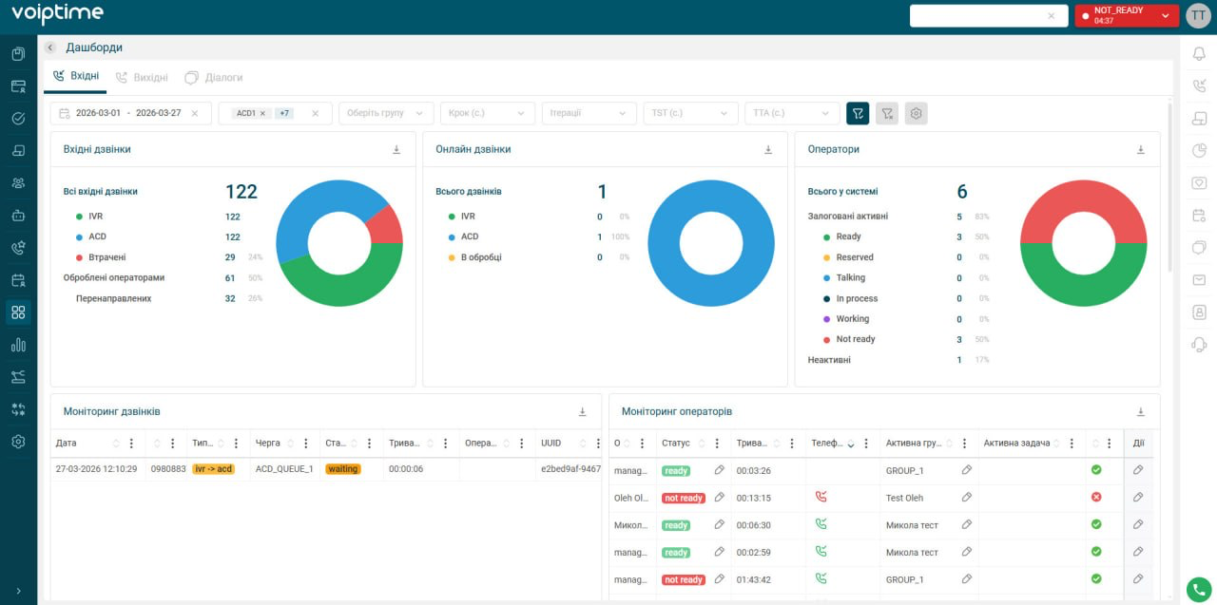Viewport: 1217px width, 605px height.
Task: Open dashboard settings gear next to filters
Action: pyautogui.click(x=916, y=113)
